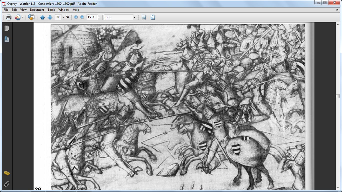Click the 150% zoom level field
This screenshot has height=192, width=342.
[x=91, y=17]
